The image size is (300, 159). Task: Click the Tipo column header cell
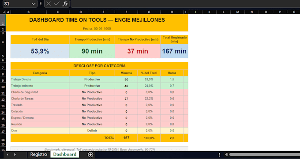click(x=92, y=73)
